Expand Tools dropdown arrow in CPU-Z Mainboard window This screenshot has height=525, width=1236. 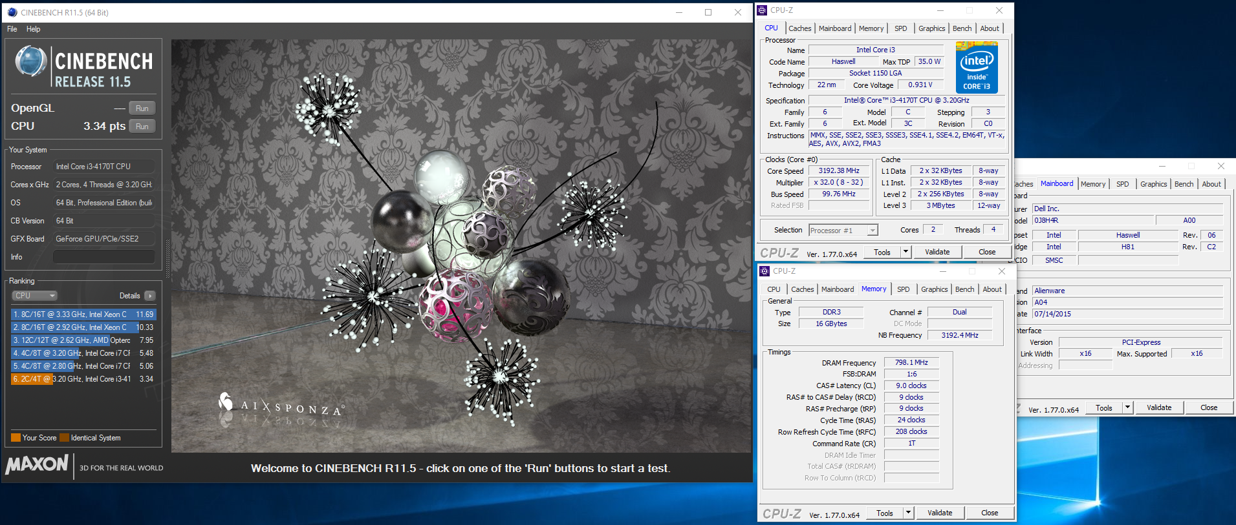[1127, 408]
